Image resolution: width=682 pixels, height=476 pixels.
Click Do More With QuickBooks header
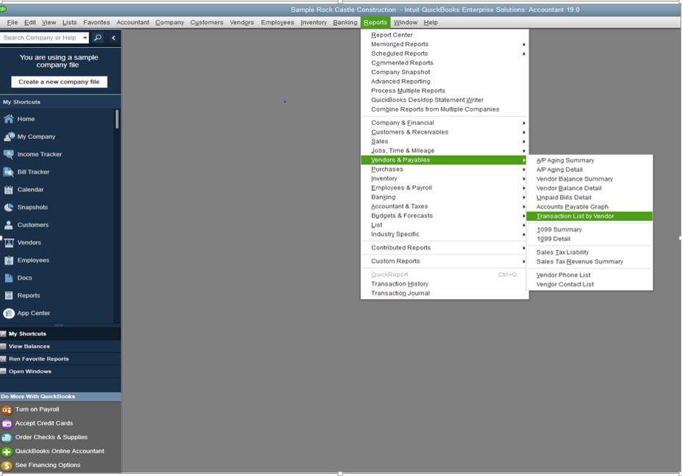pyautogui.click(x=60, y=397)
